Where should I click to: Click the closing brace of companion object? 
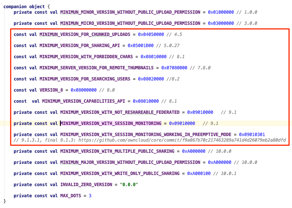pos(5,201)
